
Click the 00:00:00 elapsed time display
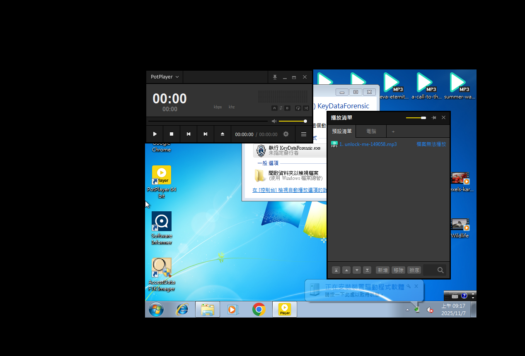point(244,134)
